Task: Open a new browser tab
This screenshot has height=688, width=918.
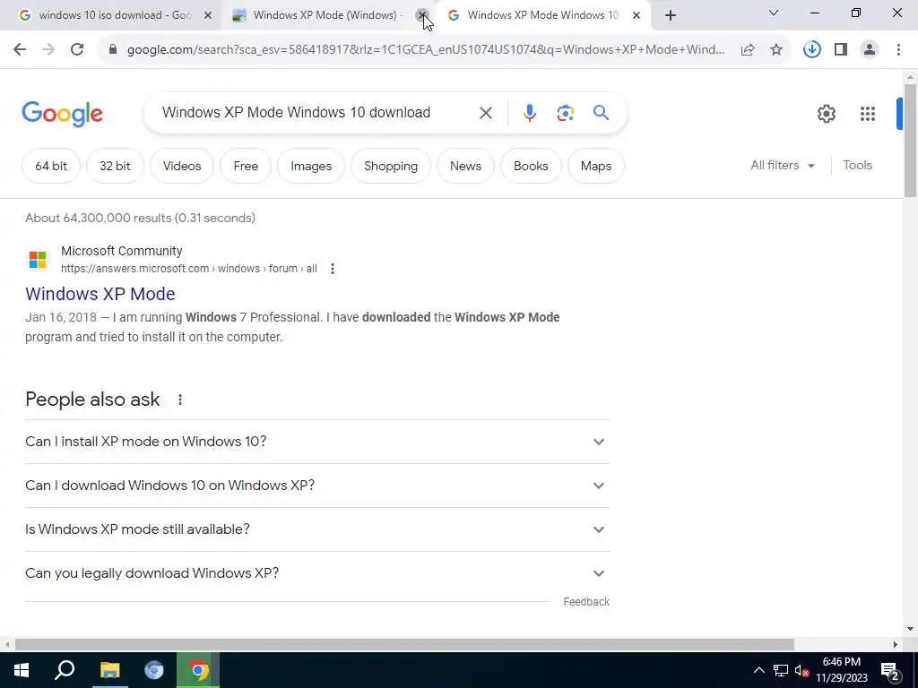Action: pos(671,15)
